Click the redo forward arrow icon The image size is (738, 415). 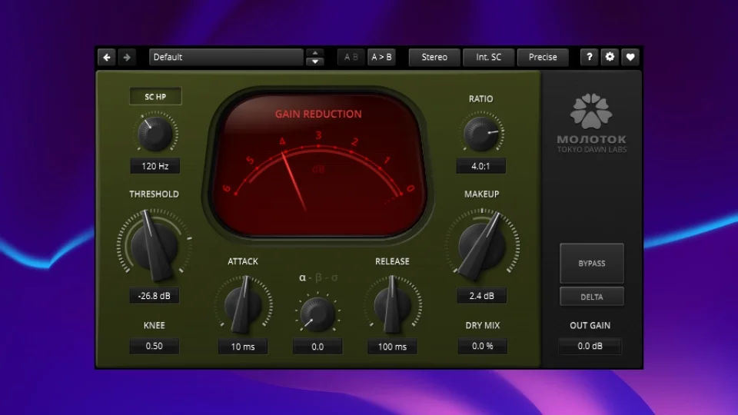(127, 58)
